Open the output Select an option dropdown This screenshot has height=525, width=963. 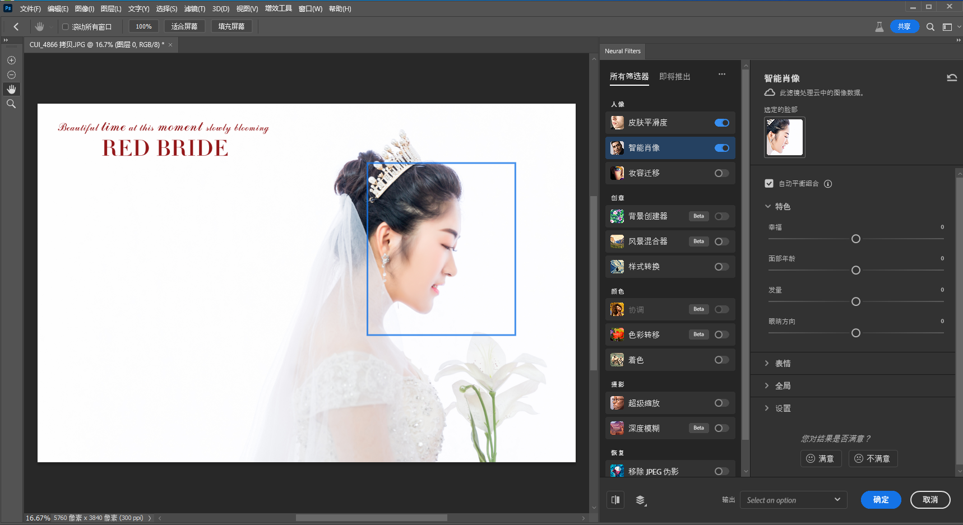click(793, 500)
